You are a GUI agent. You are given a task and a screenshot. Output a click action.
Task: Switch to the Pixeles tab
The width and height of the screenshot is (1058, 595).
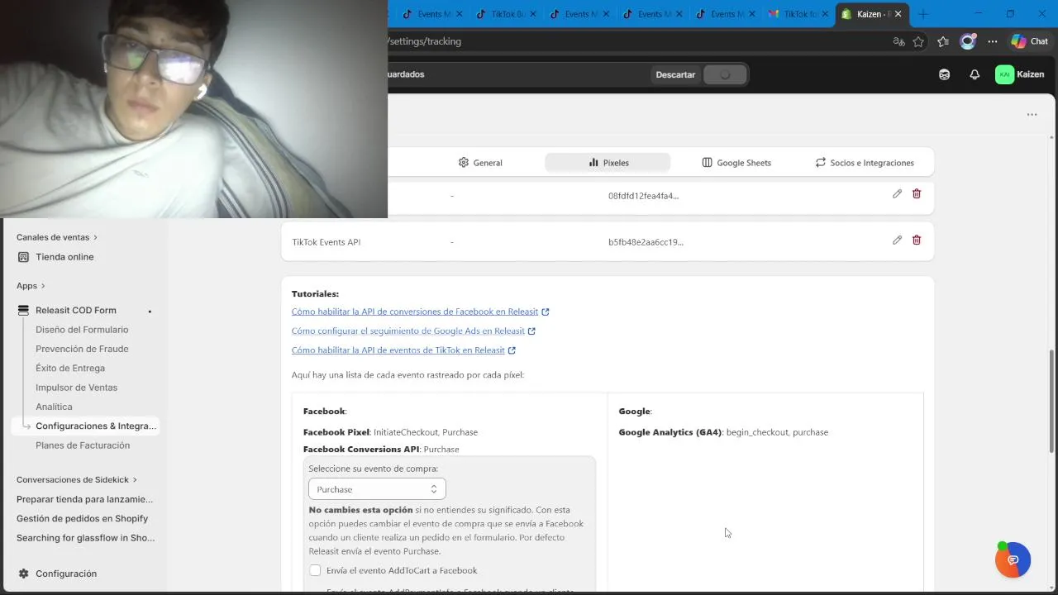click(608, 163)
